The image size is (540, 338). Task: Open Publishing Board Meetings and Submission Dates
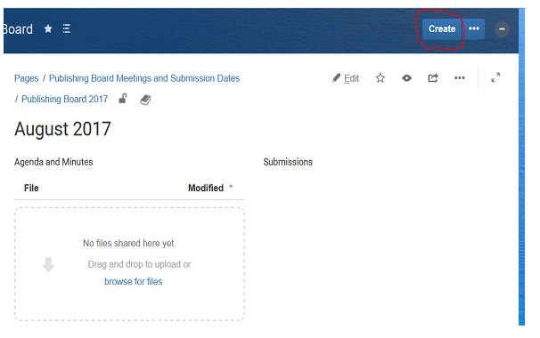[144, 78]
